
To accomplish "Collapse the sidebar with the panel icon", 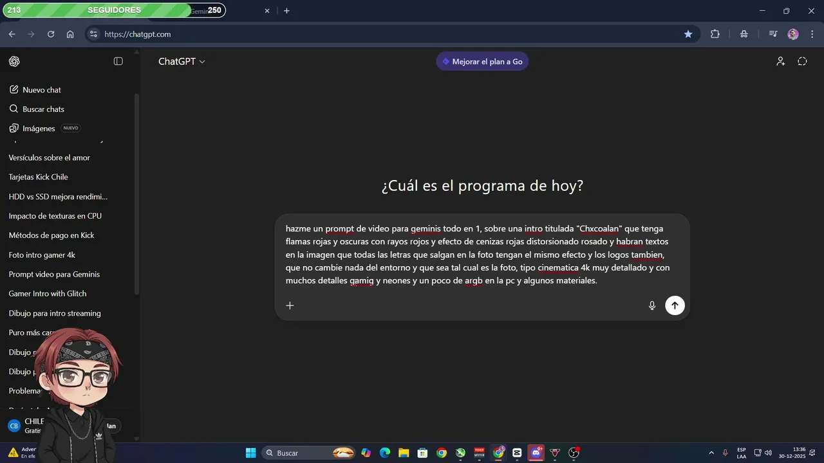I will (x=118, y=61).
